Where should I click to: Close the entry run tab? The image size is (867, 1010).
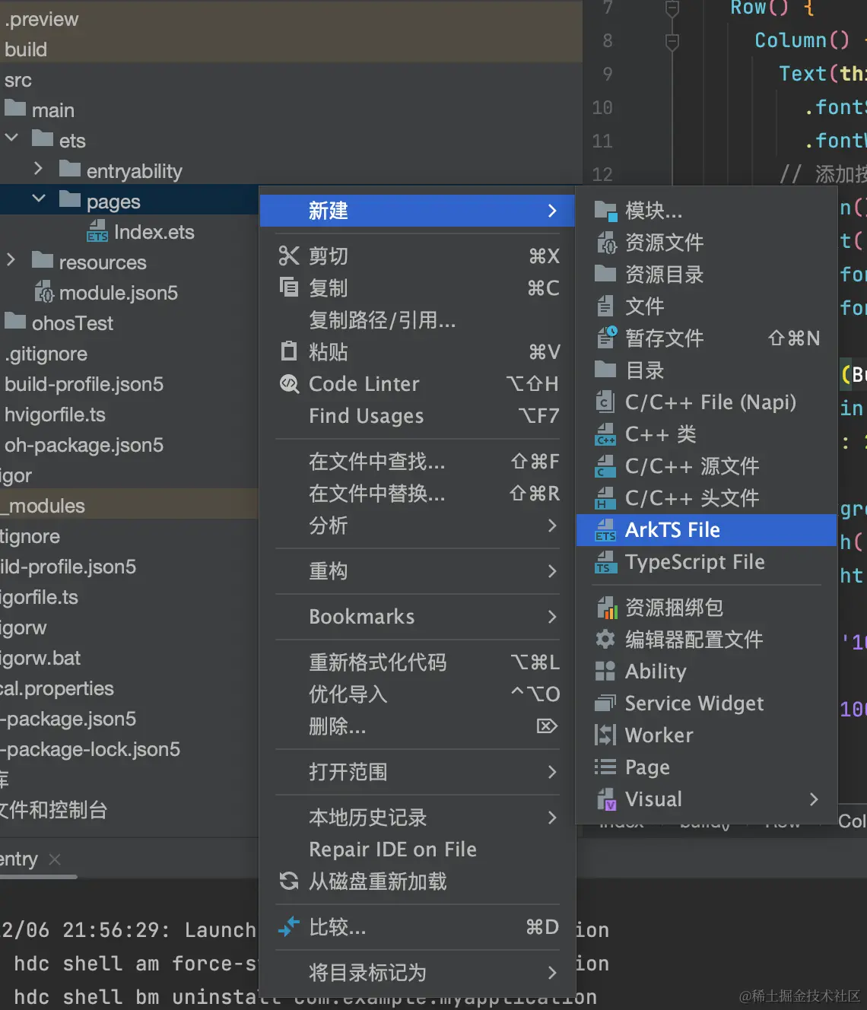tap(55, 859)
